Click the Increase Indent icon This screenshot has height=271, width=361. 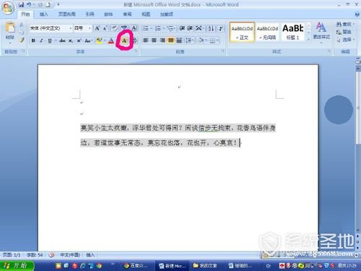pos(190,28)
